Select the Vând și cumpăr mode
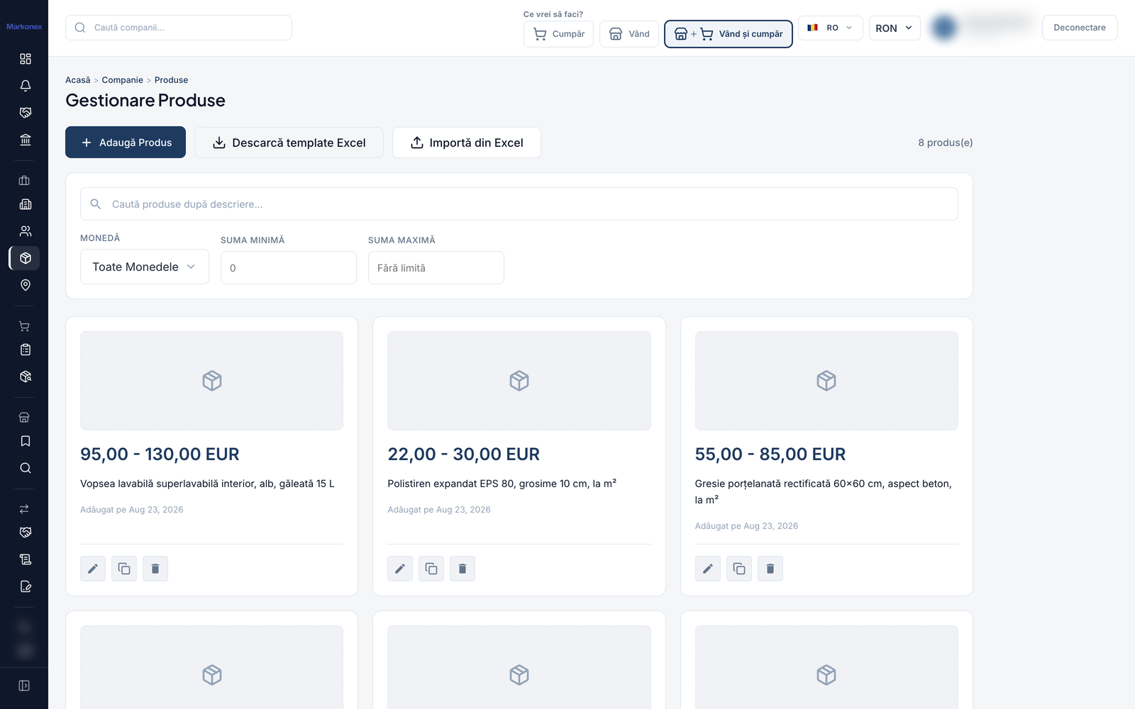Image resolution: width=1135 pixels, height=709 pixels. point(729,34)
